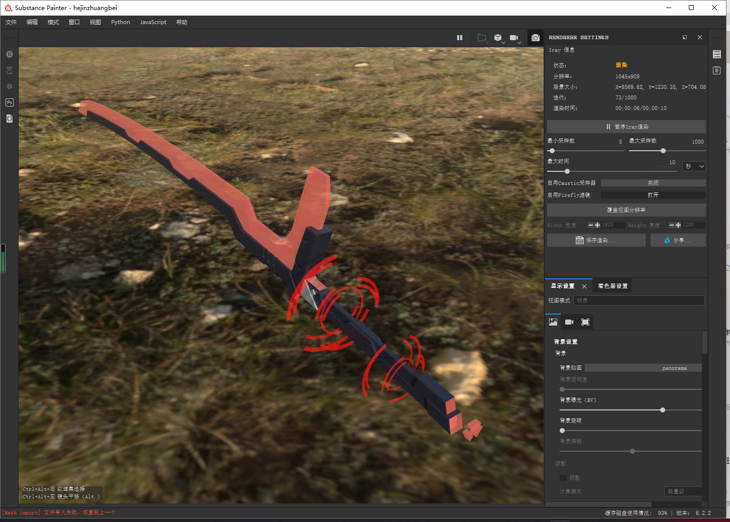Screen dimensions: 730x522
Task: Click the Mesh import error message in status bar
Action: point(59,513)
